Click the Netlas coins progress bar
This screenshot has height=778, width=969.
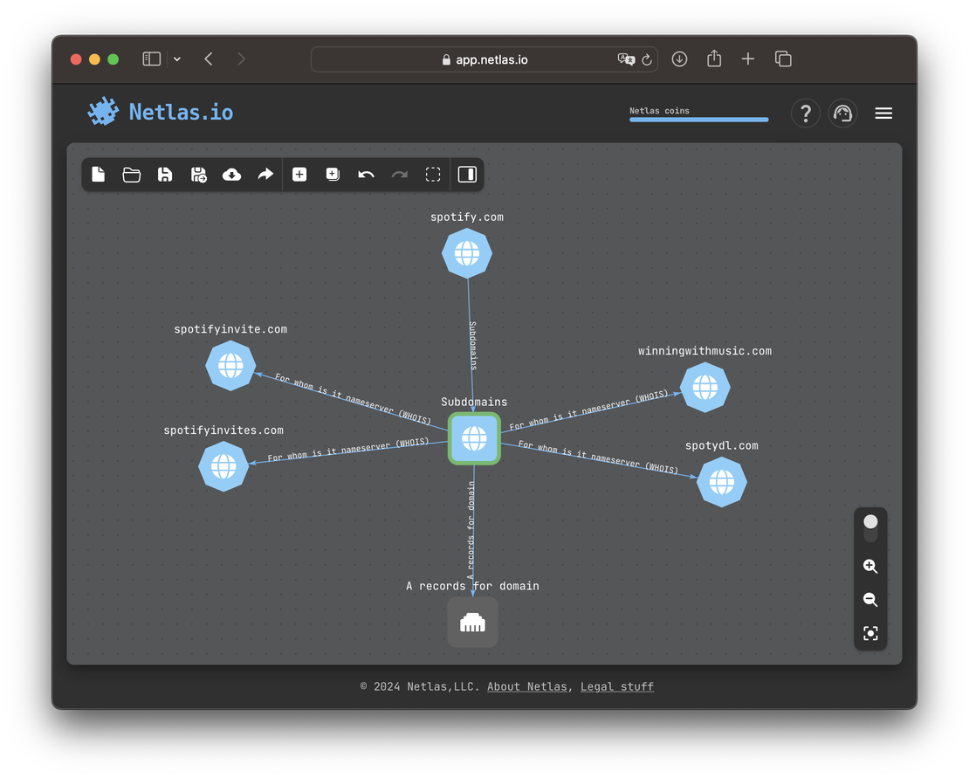tap(698, 120)
